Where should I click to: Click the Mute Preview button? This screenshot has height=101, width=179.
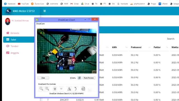(x=89, y=78)
